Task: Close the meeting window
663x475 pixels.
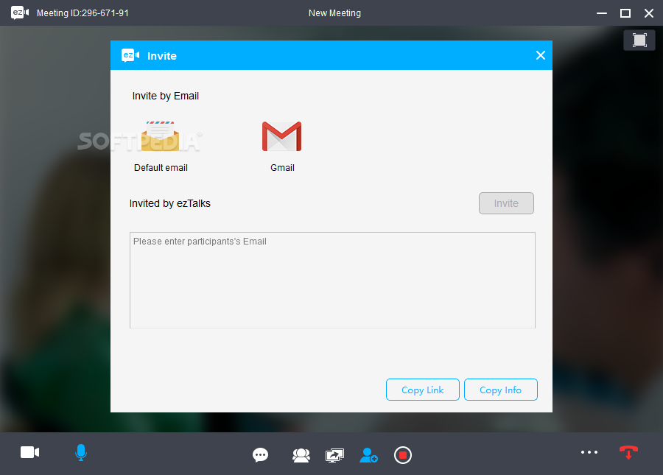Action: tap(648, 13)
